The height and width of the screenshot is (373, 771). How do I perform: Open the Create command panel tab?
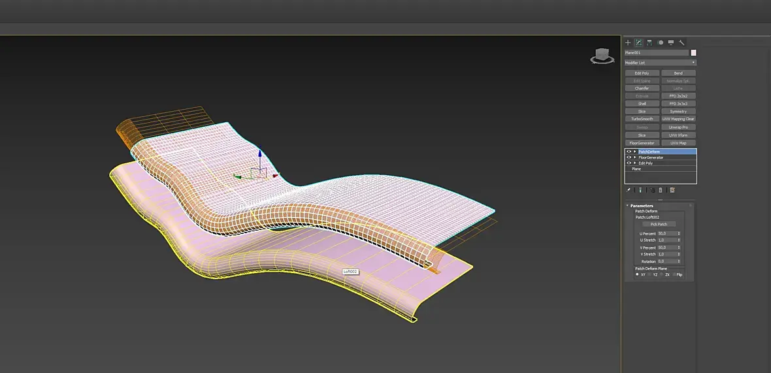pyautogui.click(x=628, y=42)
